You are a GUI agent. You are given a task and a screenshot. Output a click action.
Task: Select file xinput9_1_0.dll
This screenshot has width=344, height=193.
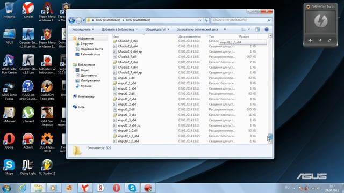point(127,131)
